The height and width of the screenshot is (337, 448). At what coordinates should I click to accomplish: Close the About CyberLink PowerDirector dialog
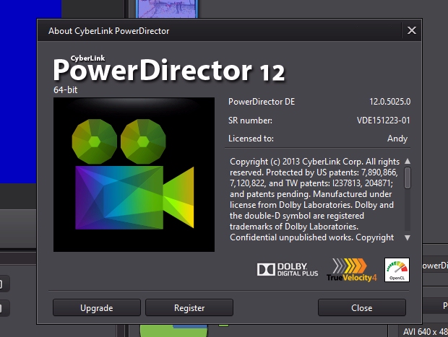pyautogui.click(x=411, y=30)
